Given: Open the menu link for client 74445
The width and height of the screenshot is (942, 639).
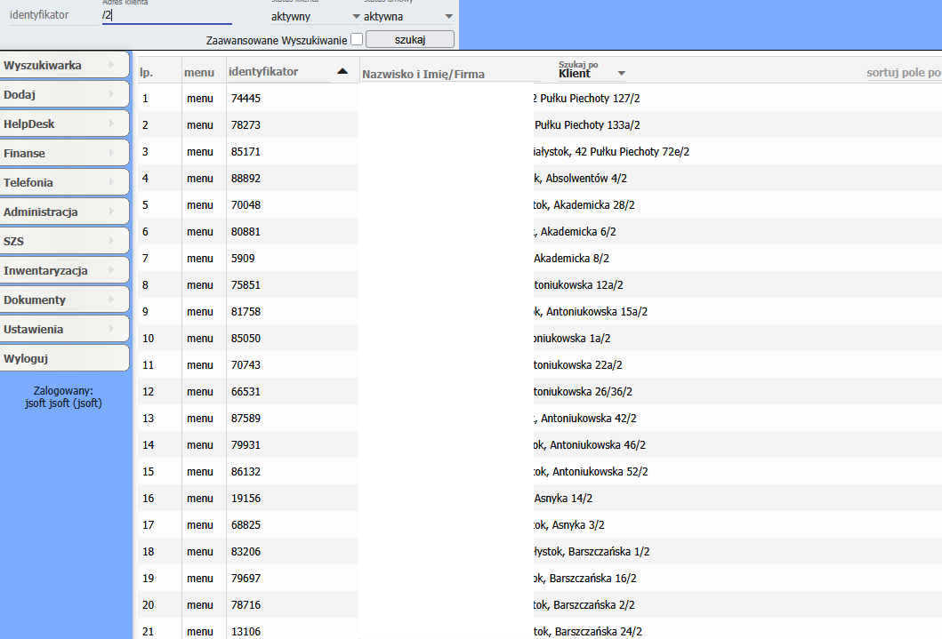Looking at the screenshot, I should (x=200, y=99).
